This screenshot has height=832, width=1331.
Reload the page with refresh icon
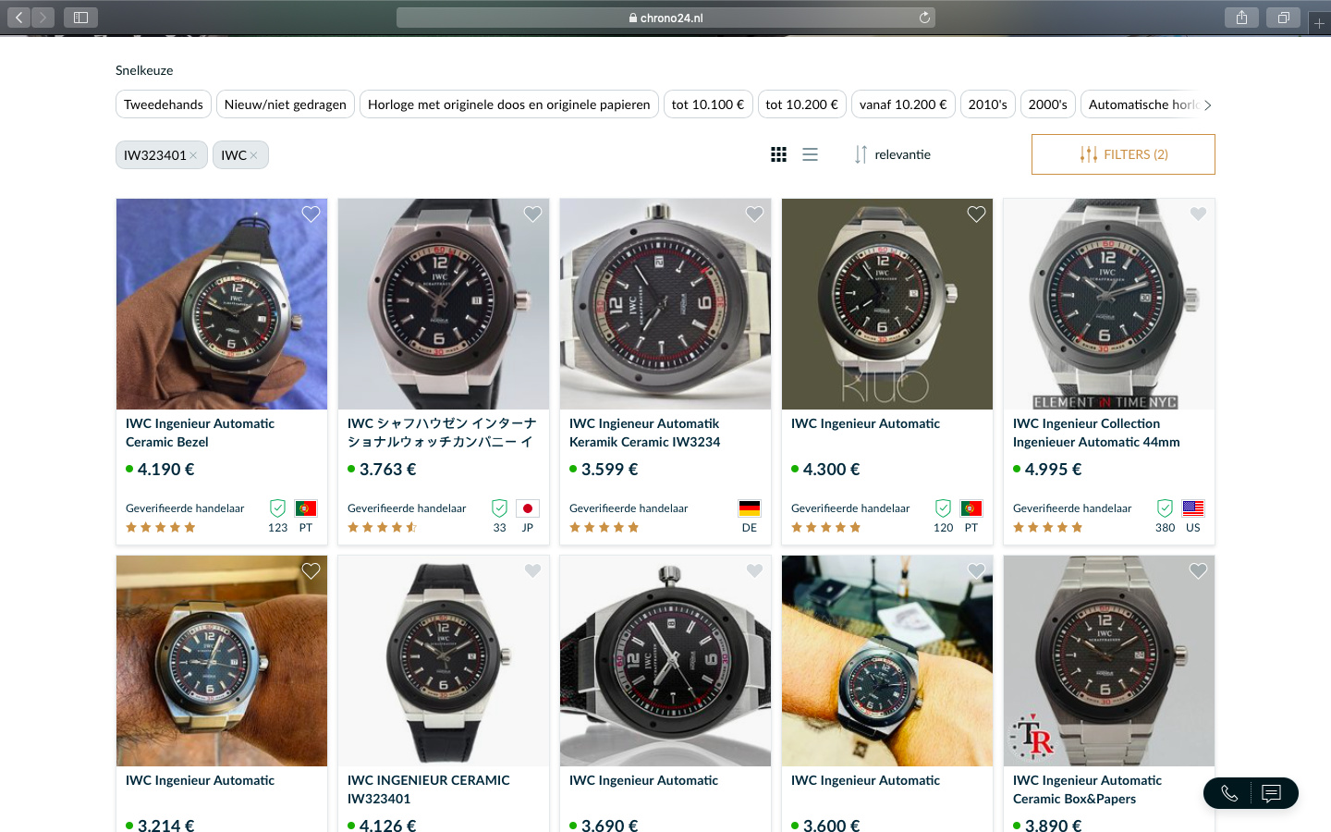pos(924,18)
